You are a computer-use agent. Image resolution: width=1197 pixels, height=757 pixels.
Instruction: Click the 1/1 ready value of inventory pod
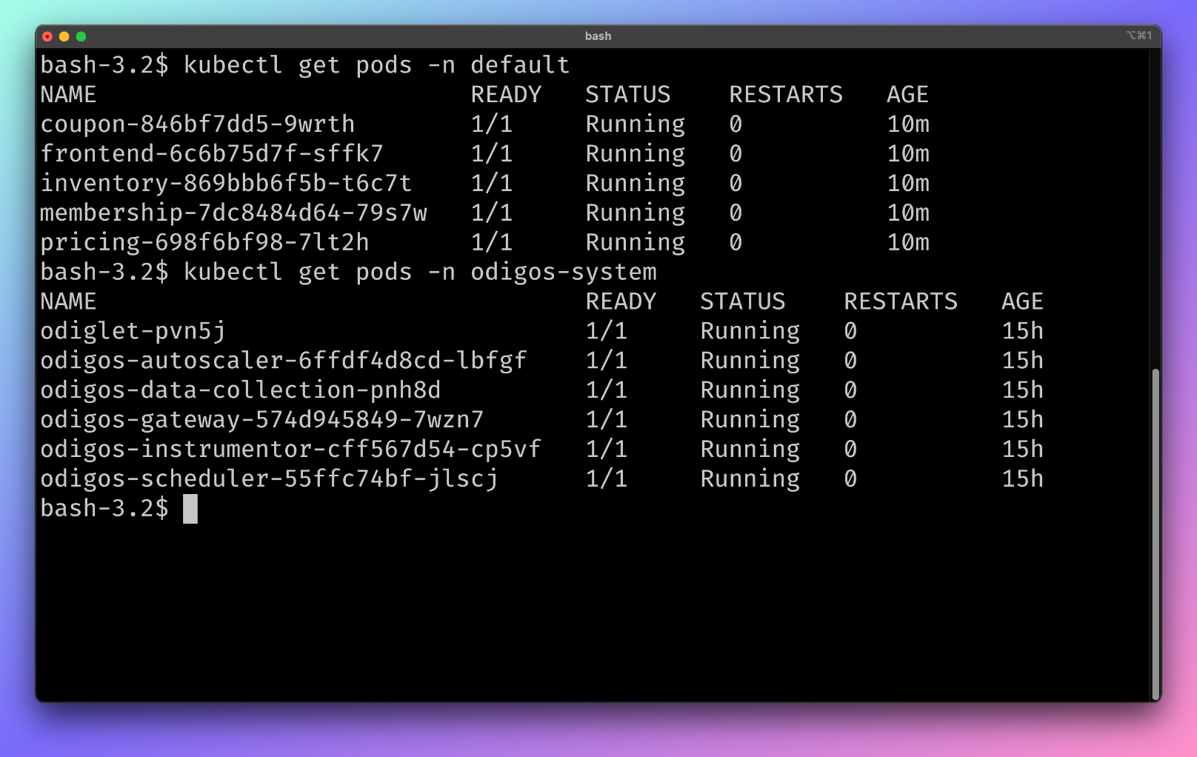tap(492, 184)
